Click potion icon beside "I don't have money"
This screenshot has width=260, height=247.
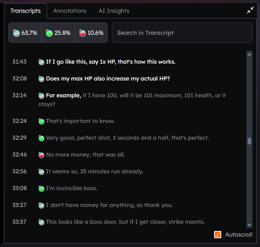click(41, 205)
